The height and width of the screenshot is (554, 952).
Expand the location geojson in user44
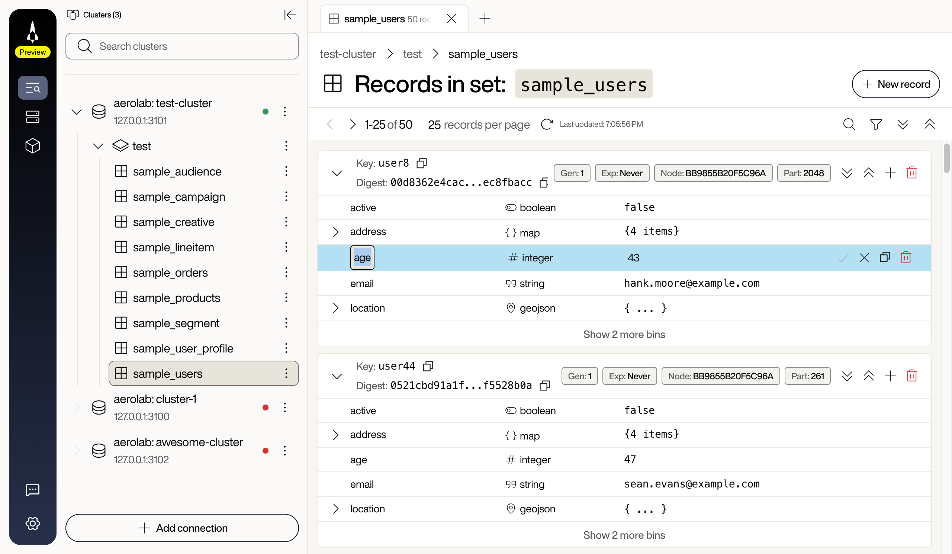335,509
